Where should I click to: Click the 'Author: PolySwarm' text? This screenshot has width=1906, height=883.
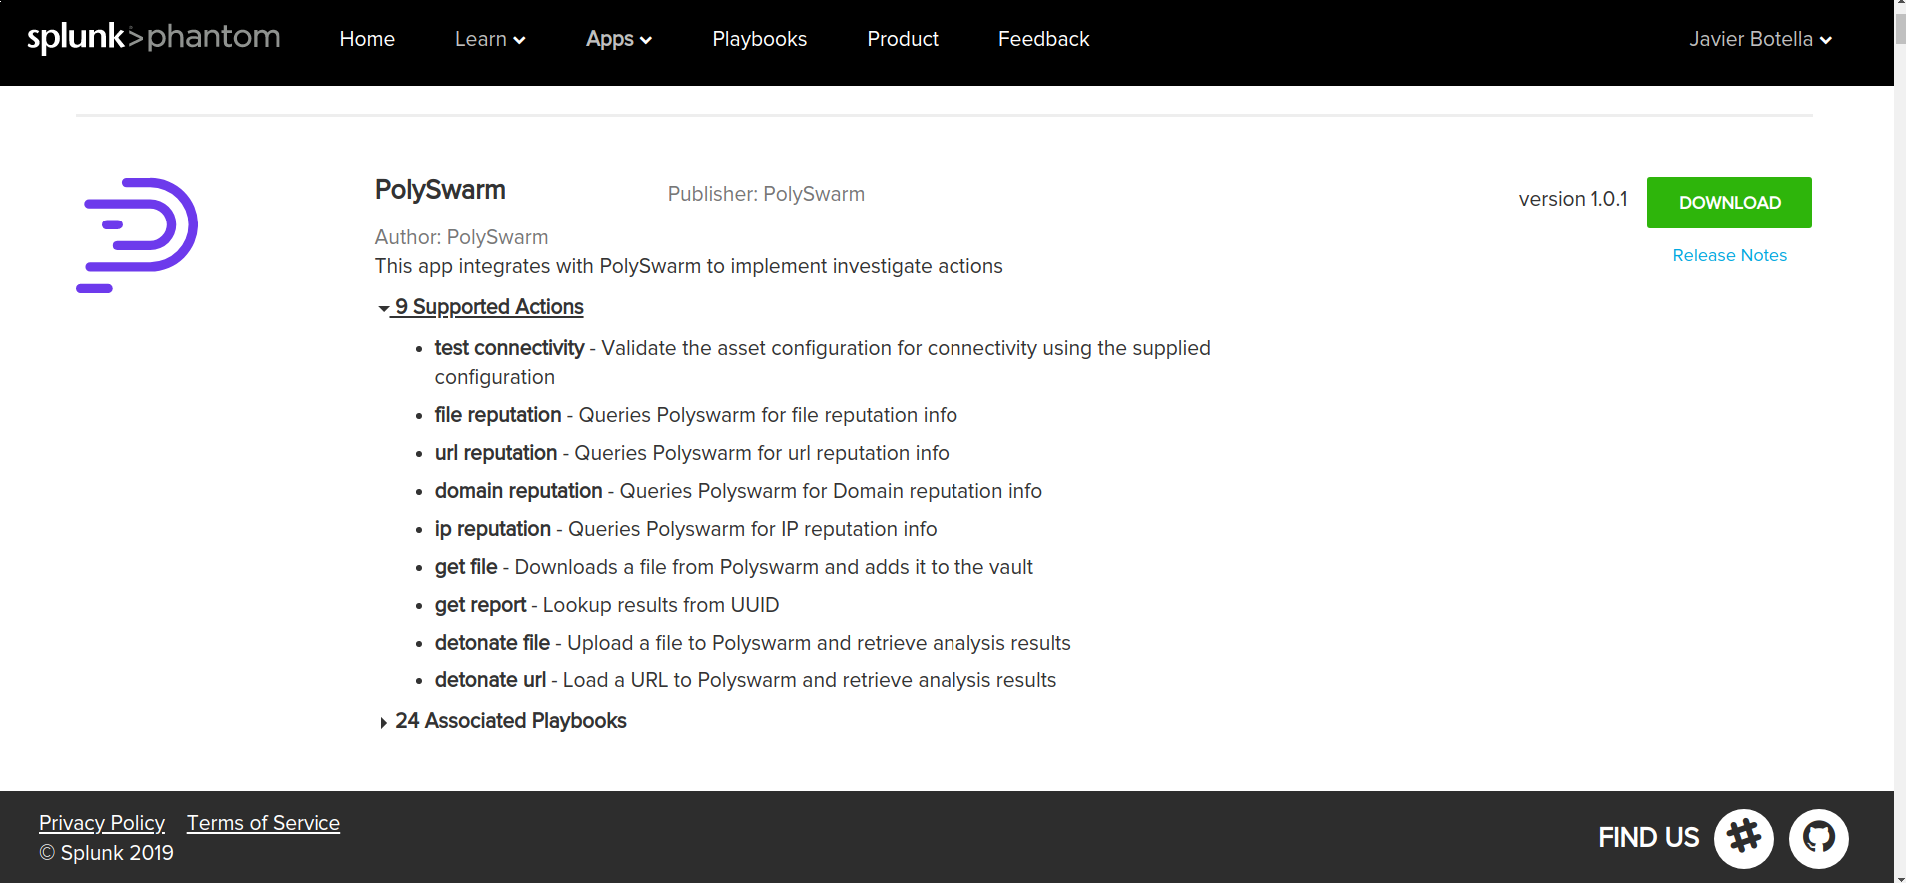[461, 237]
